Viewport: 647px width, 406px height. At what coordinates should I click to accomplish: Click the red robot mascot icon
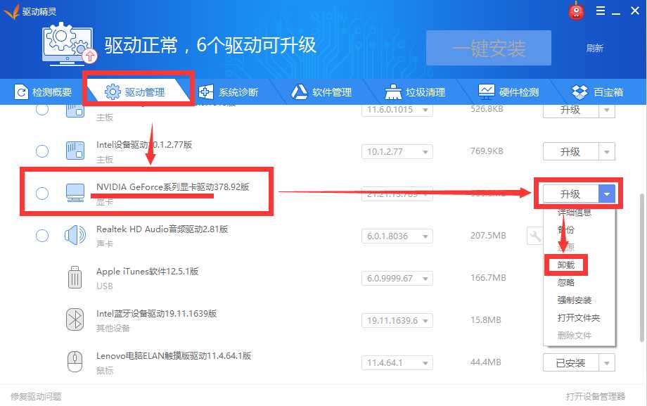click(576, 11)
